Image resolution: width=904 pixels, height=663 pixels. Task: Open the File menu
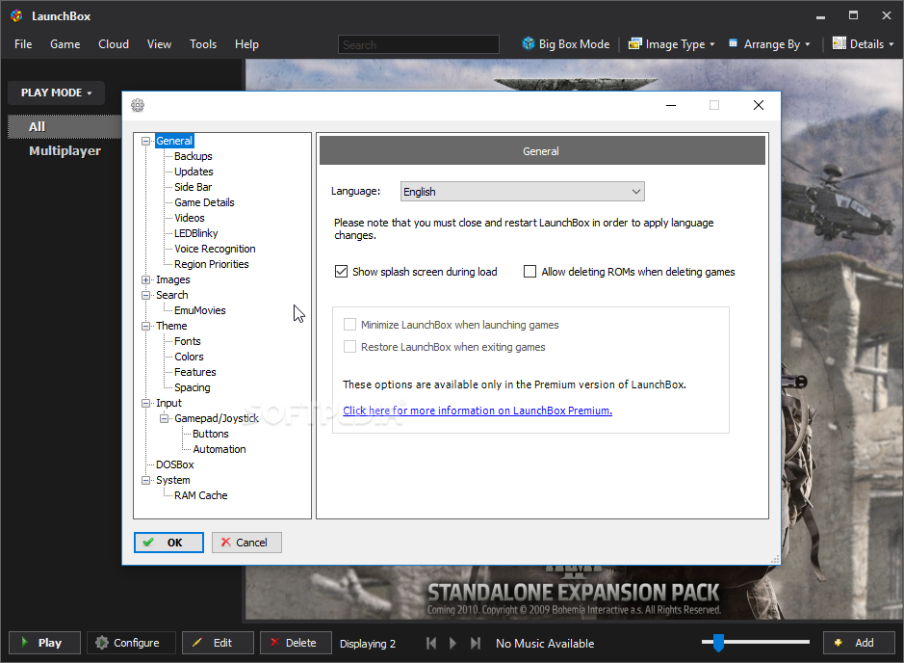click(x=23, y=44)
